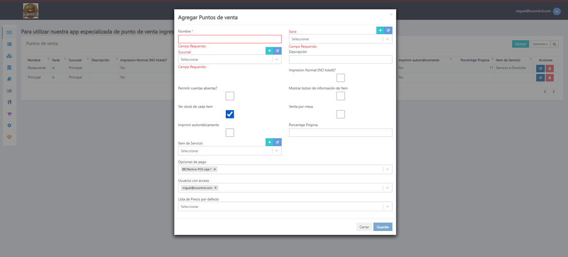Click the Guardar button

click(382, 227)
